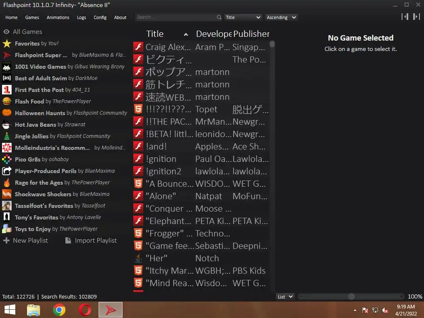
Task: Click the Pico Gr8s colorful icon
Action: click(x=7, y=159)
